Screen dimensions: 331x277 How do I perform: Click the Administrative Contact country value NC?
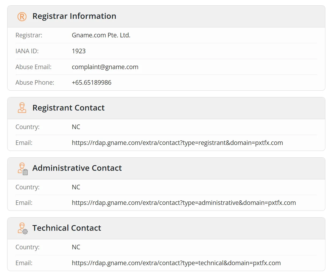(x=76, y=187)
